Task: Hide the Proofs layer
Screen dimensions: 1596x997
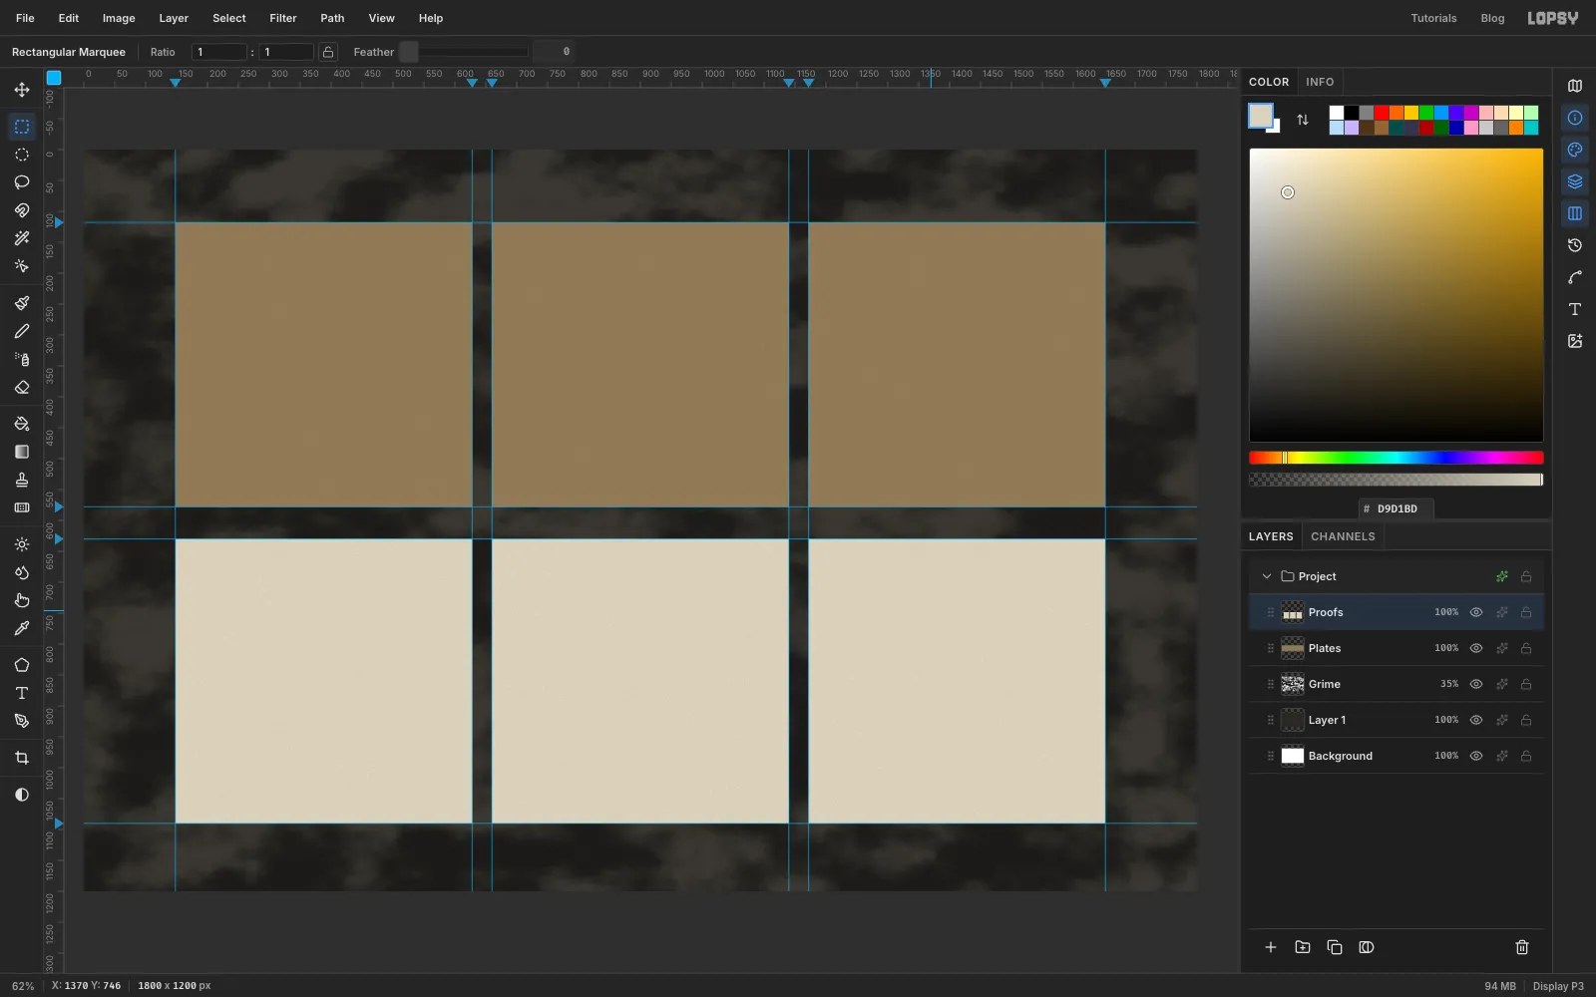Action: pos(1476,612)
